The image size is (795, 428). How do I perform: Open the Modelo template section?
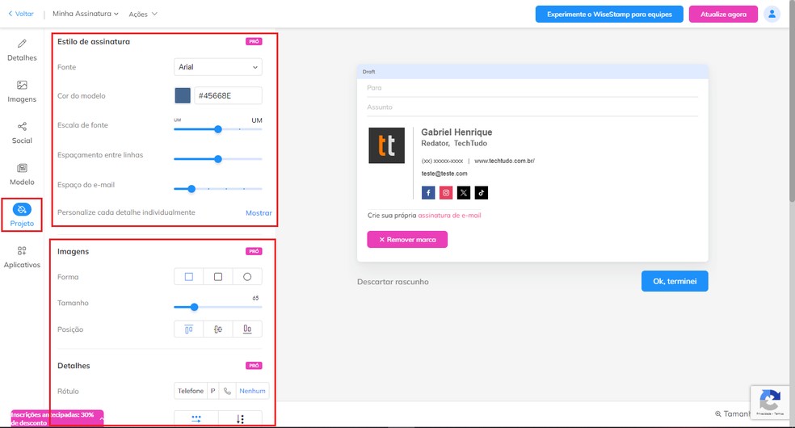point(22,174)
